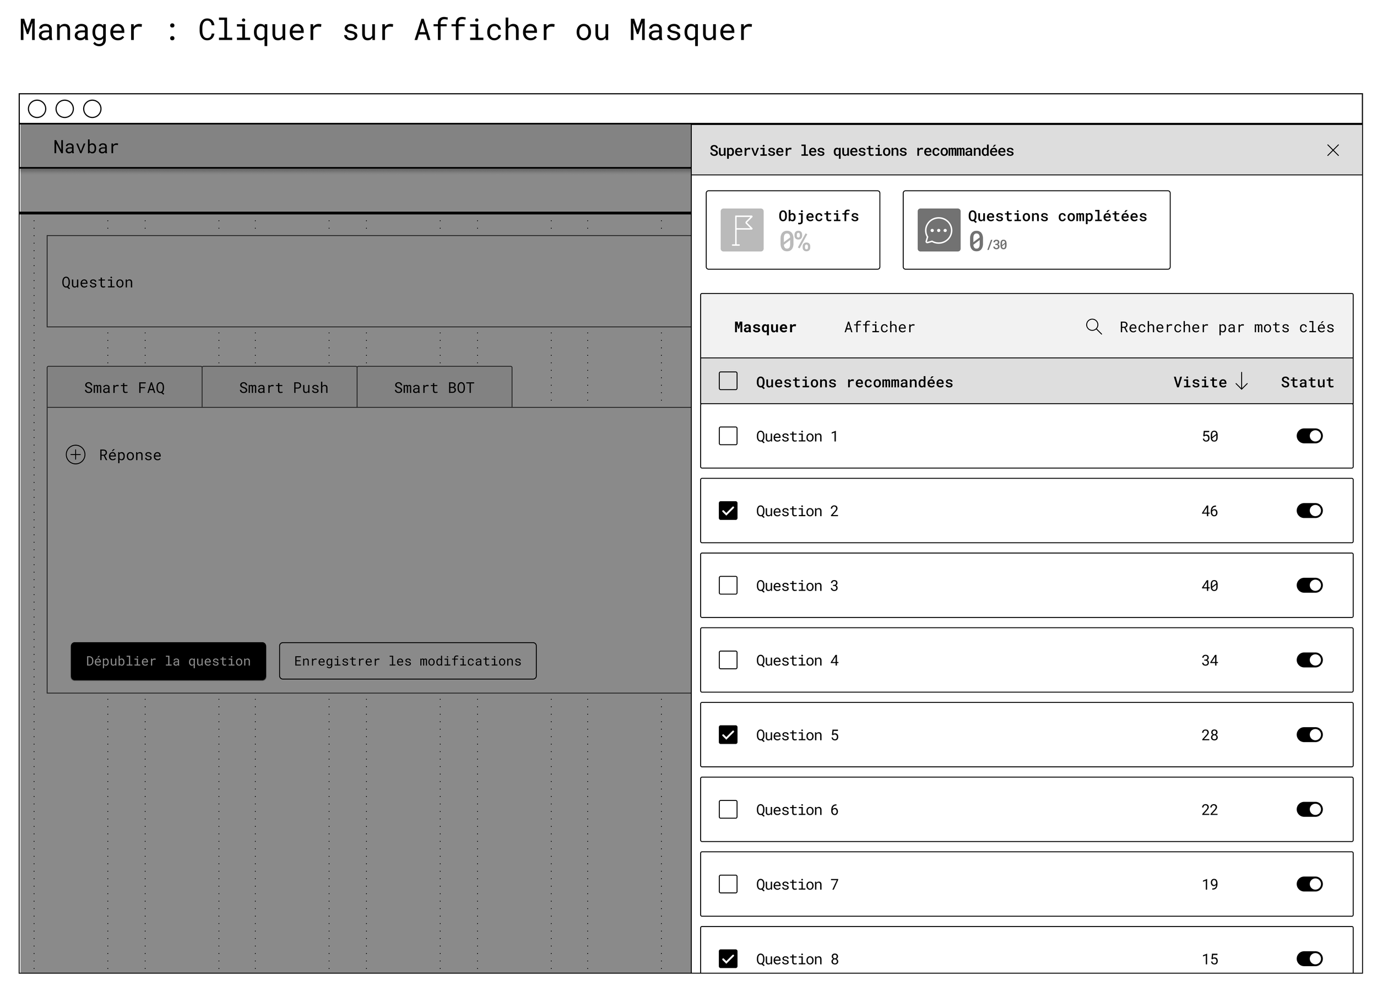
Task: Switch to the Smart BOT tab
Action: click(434, 387)
